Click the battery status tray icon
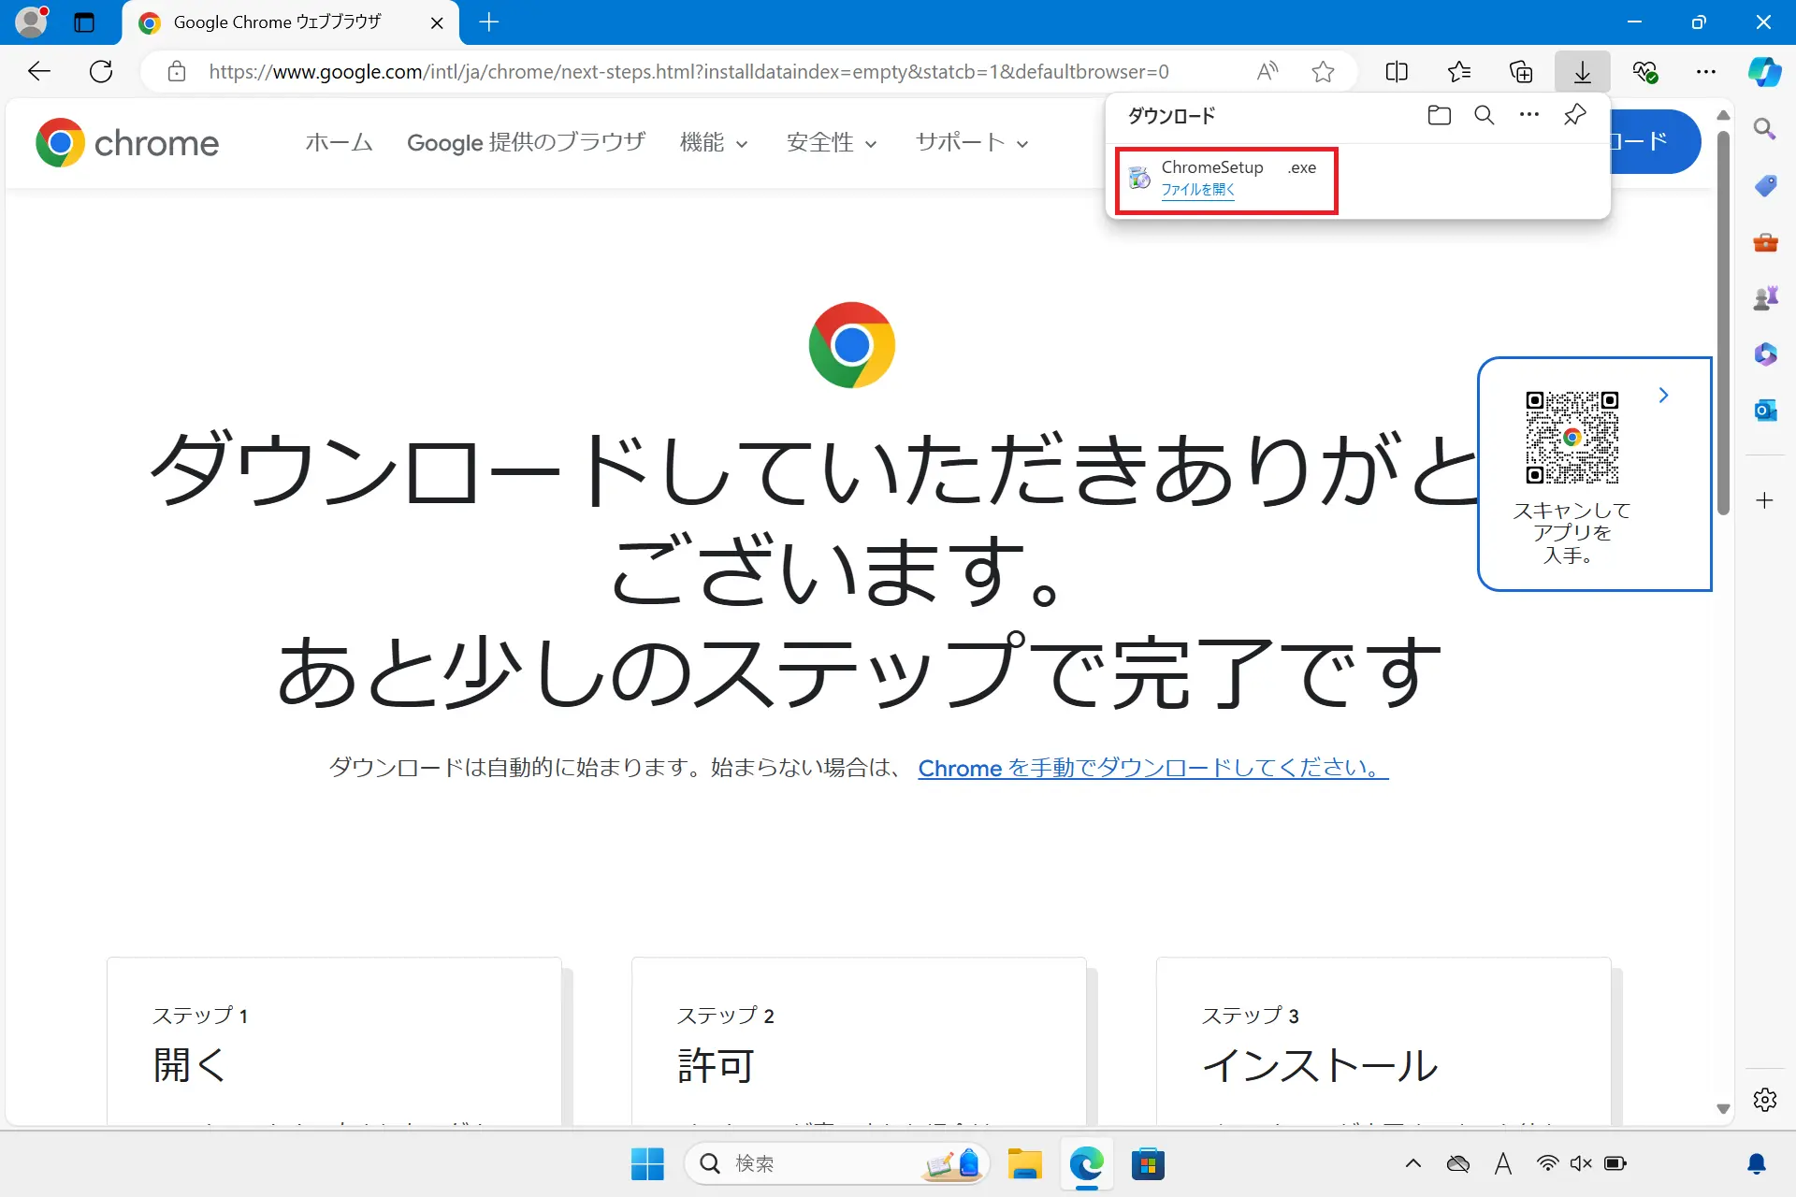 1615,1164
